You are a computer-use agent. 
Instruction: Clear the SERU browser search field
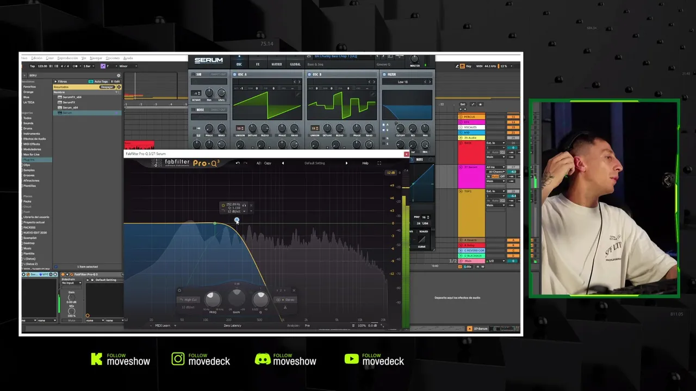pyautogui.click(x=119, y=75)
